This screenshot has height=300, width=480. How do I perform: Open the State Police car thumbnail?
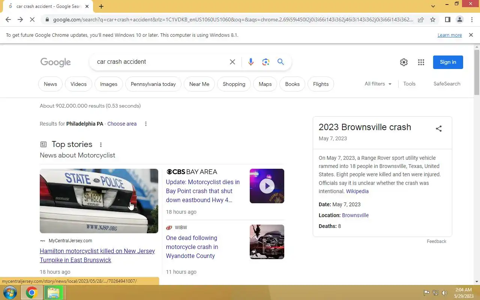tap(99, 201)
